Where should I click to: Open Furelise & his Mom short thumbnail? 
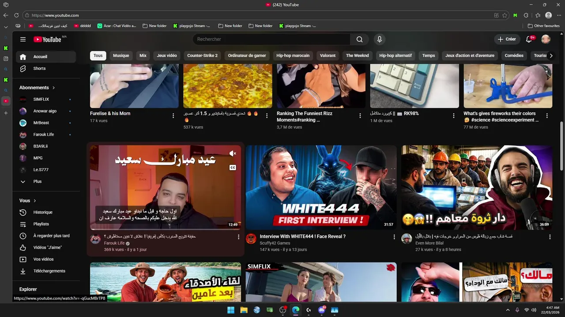(134, 86)
